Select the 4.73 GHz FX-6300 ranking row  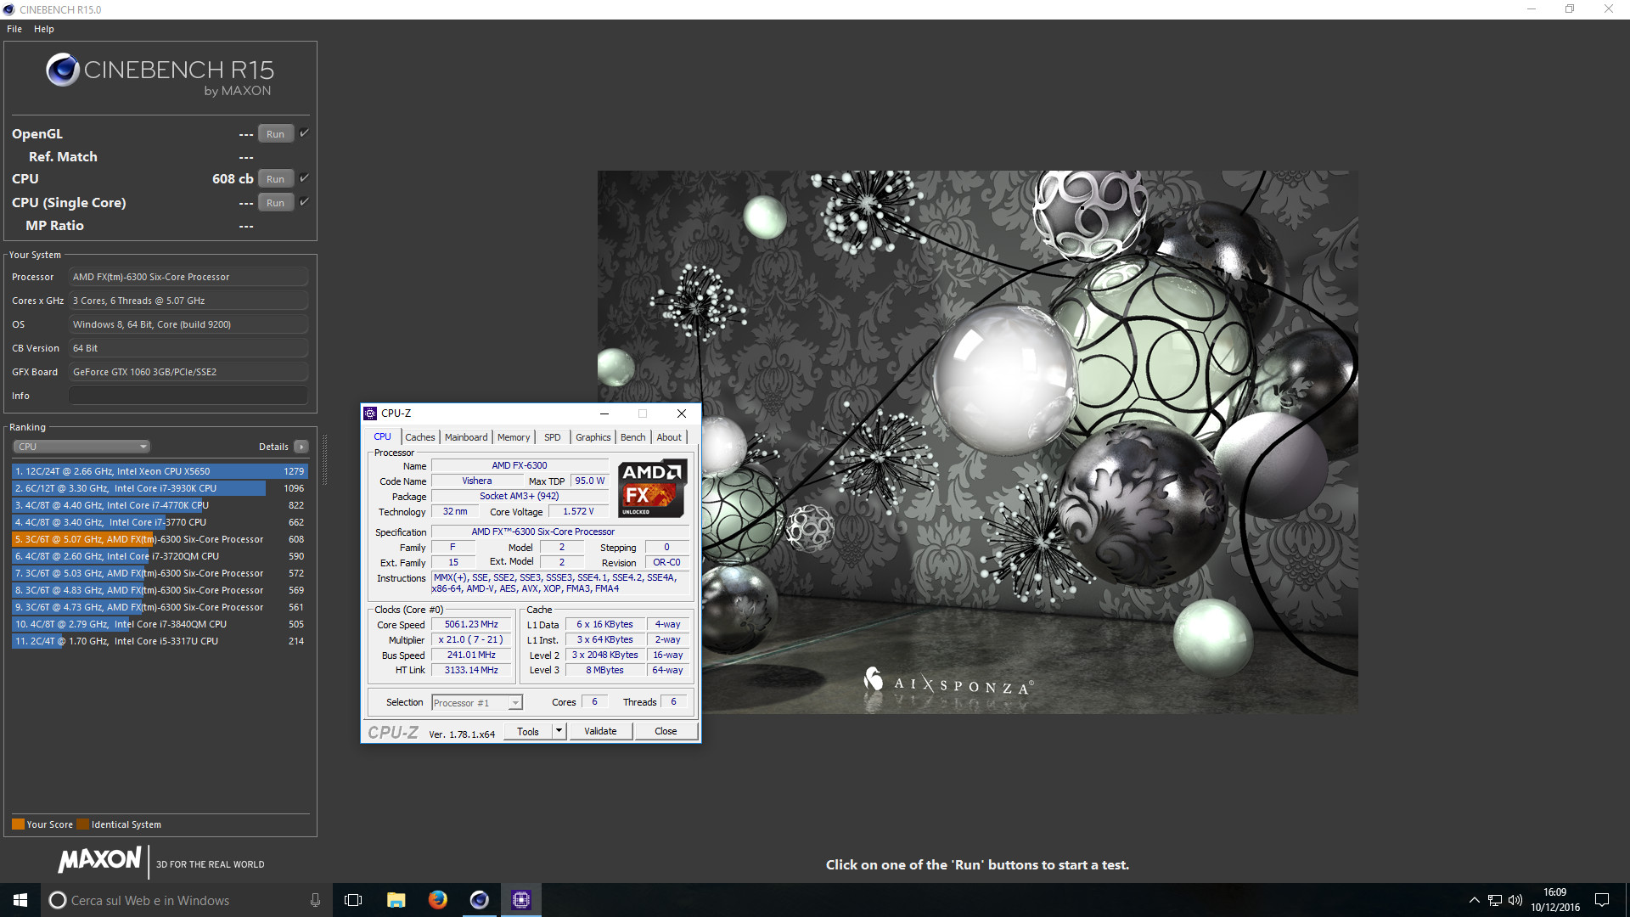click(x=160, y=607)
